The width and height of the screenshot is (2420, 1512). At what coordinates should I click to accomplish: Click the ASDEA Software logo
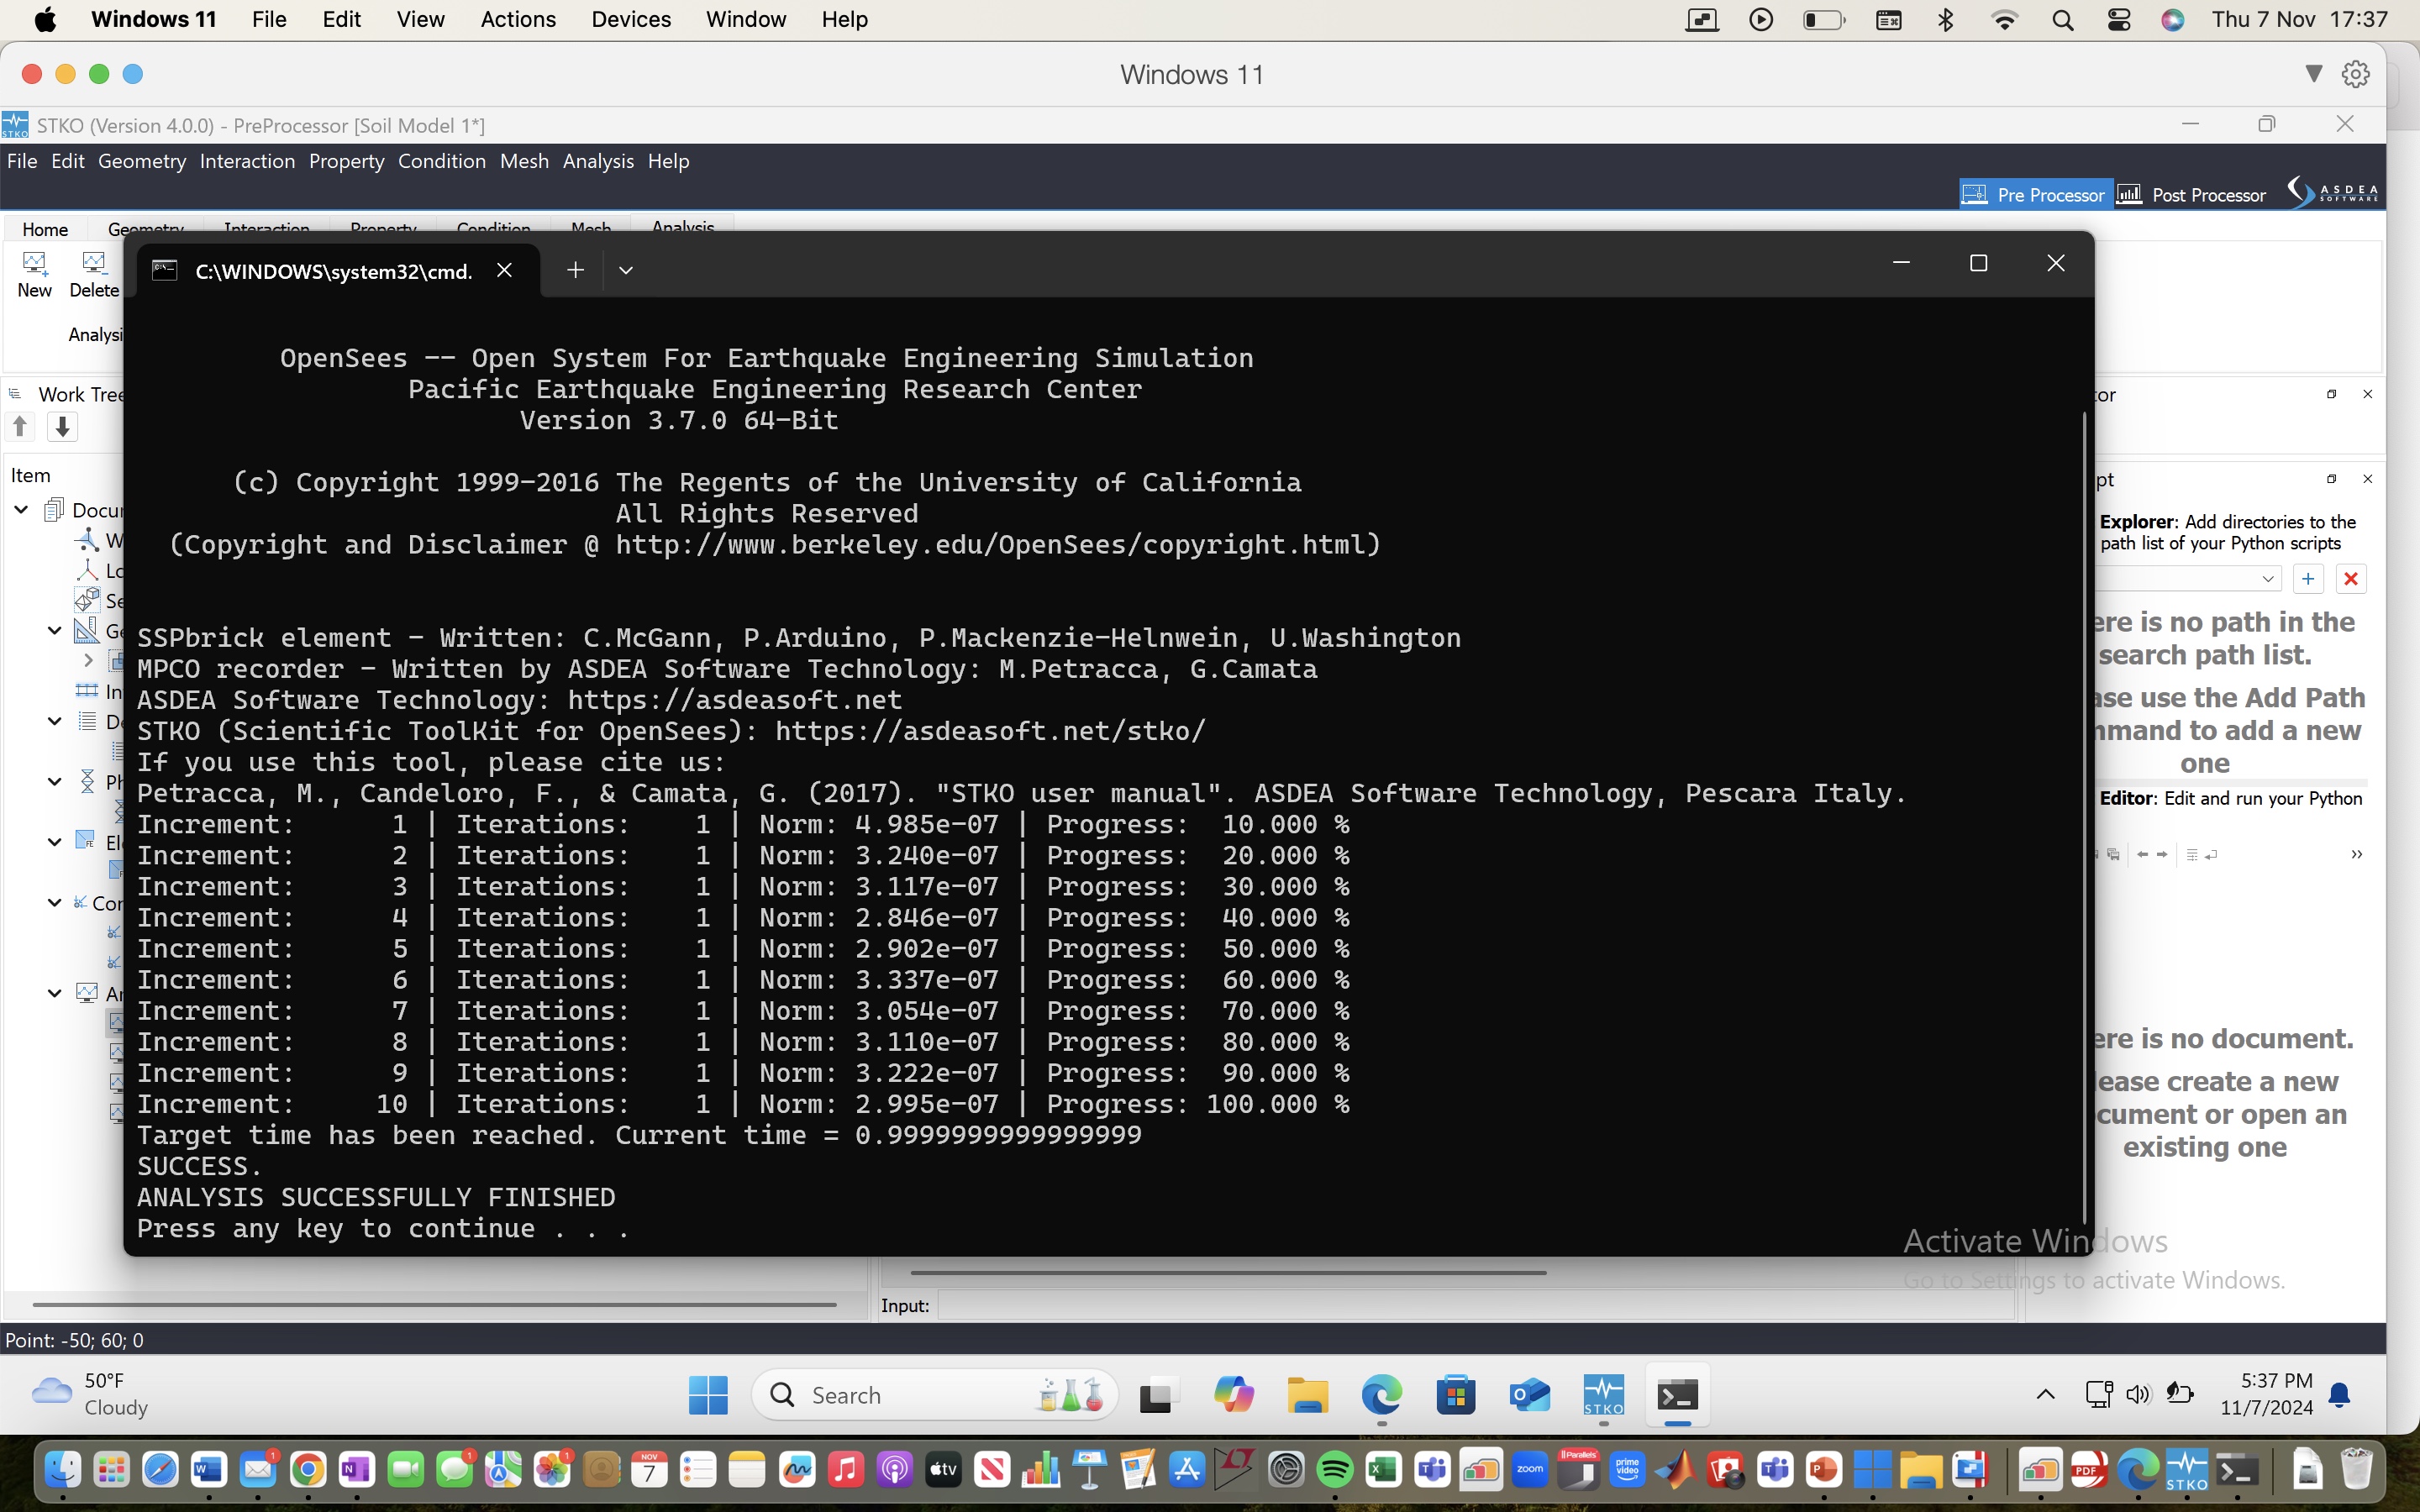coord(2333,192)
